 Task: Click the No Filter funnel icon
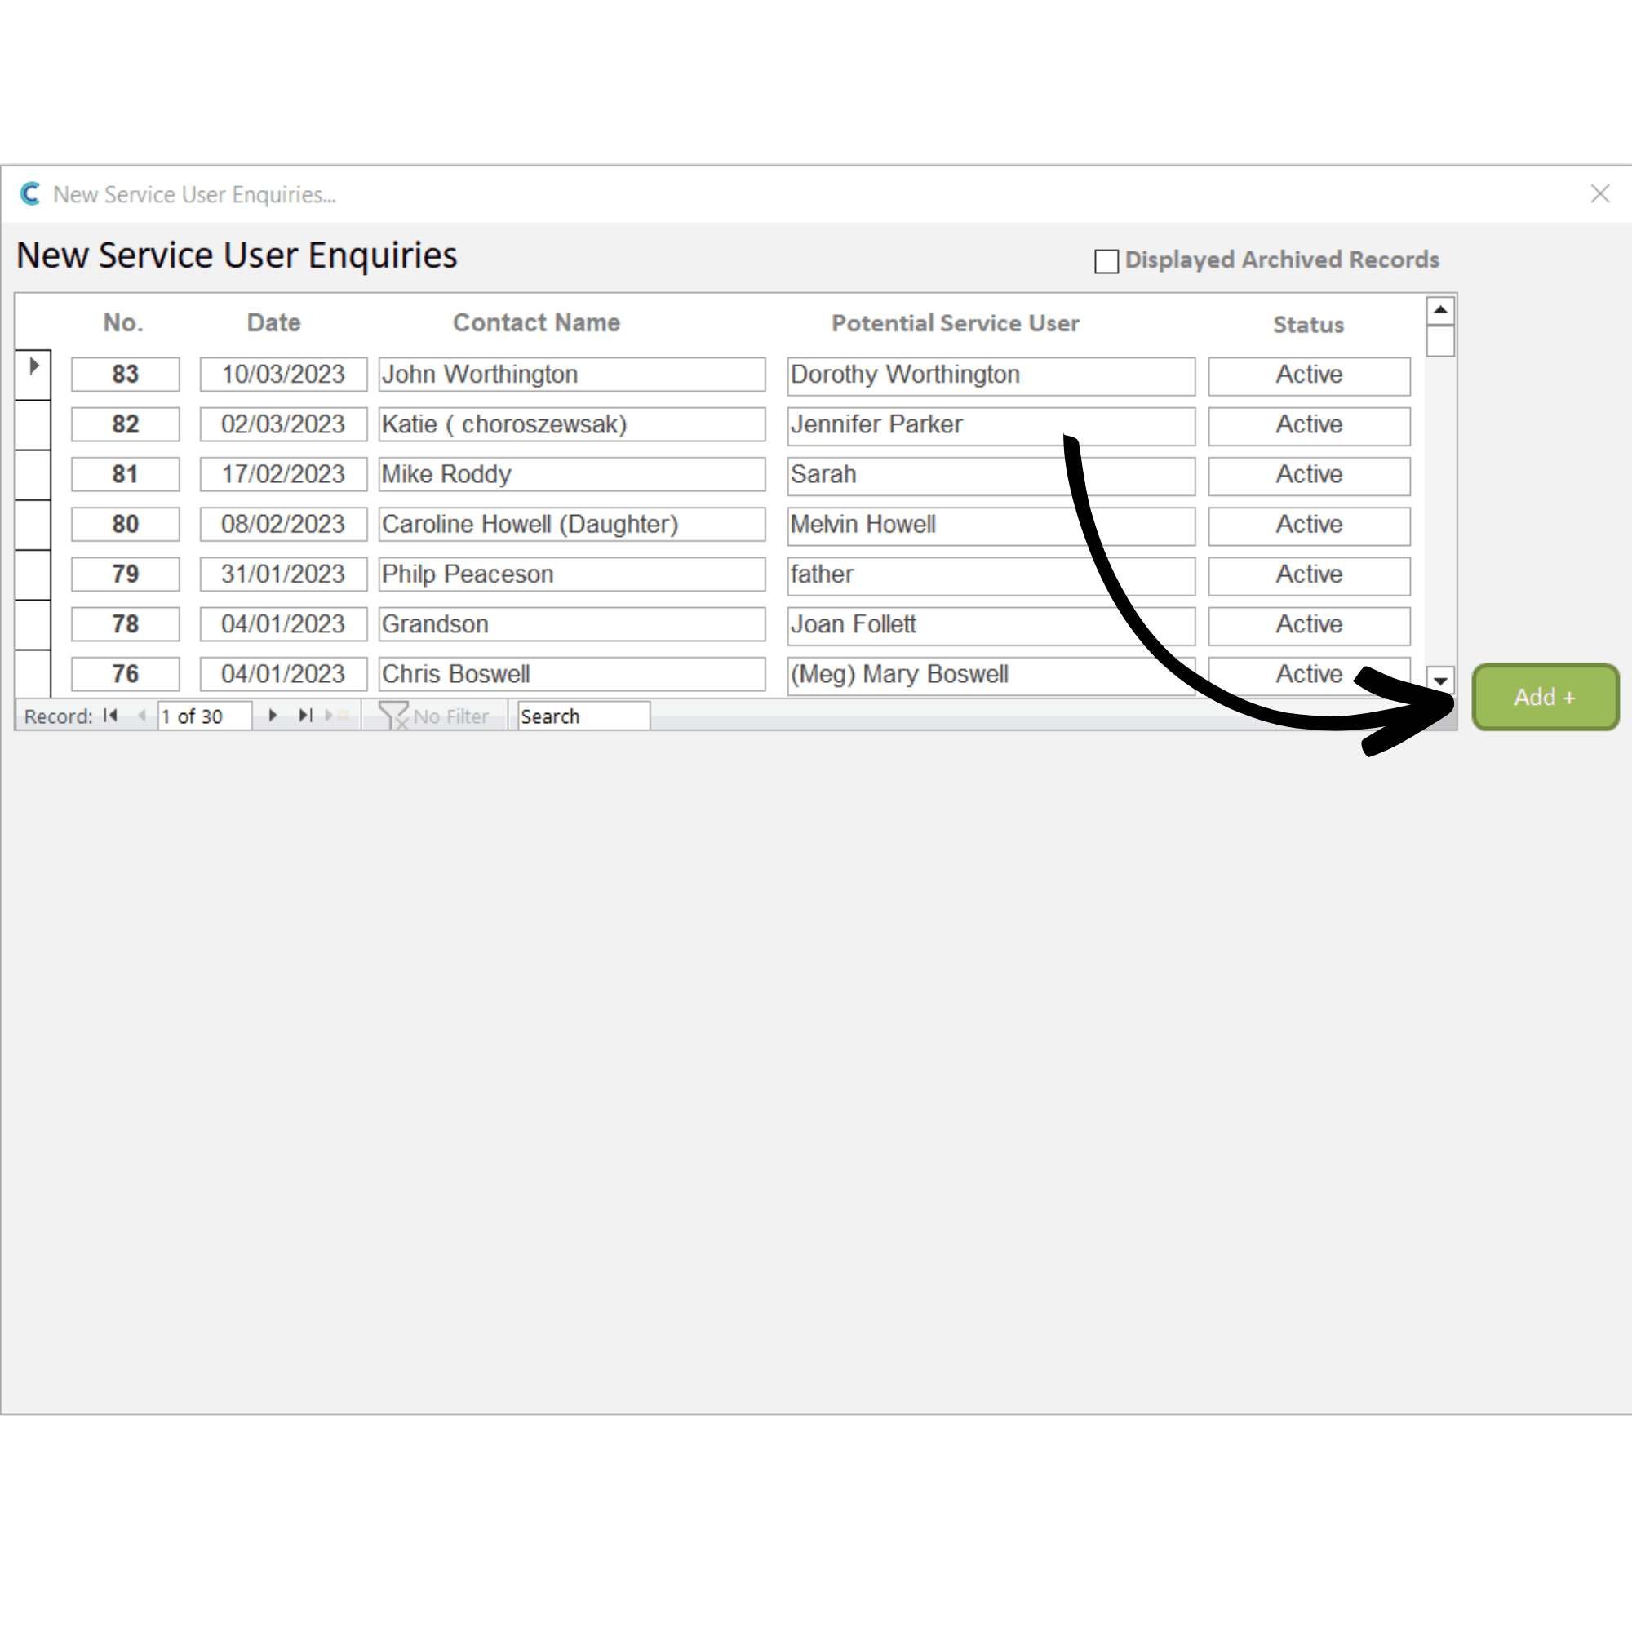pyautogui.click(x=393, y=716)
